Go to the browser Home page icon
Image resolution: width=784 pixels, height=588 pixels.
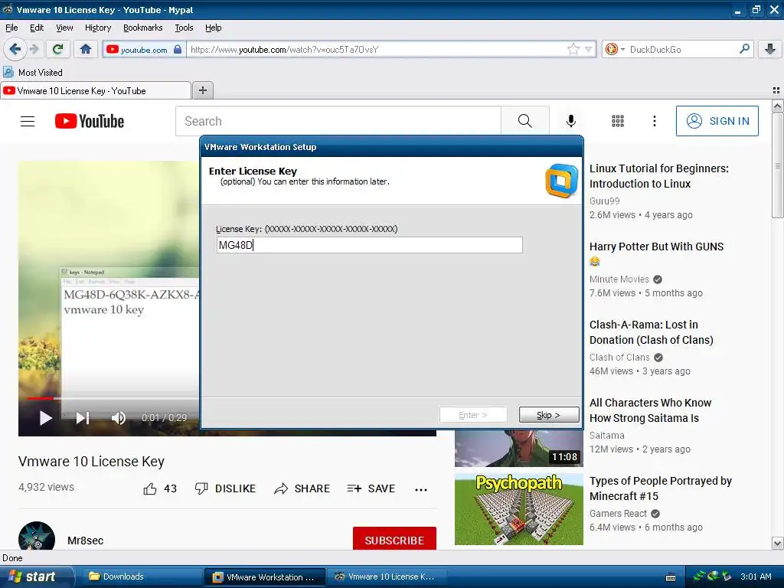[86, 49]
